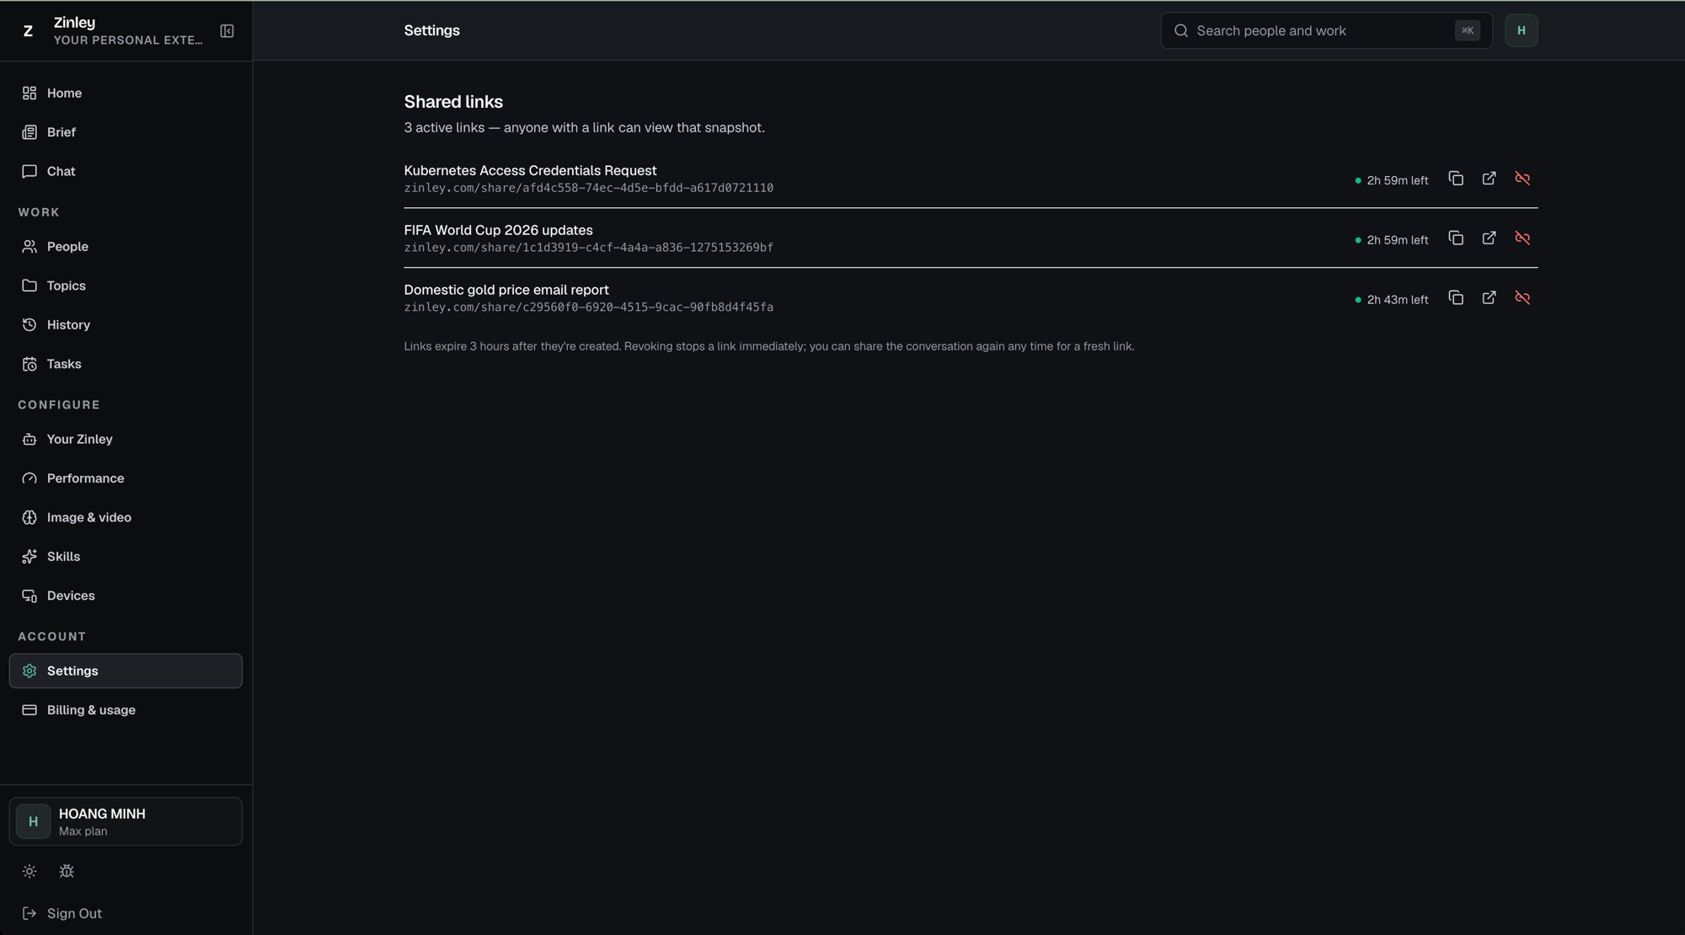The height and width of the screenshot is (935, 1685).
Task: Open Kubernetes Access Credentials link externally
Action: click(1489, 179)
